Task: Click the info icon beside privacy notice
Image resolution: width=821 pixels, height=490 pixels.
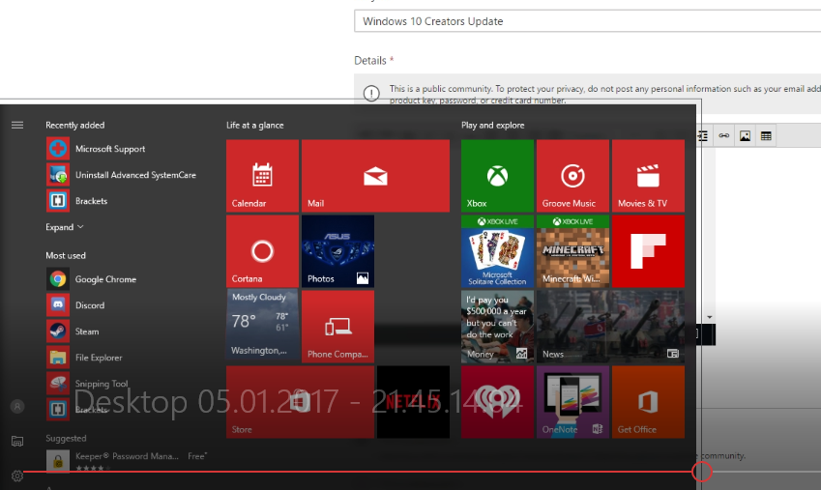Action: pyautogui.click(x=371, y=94)
